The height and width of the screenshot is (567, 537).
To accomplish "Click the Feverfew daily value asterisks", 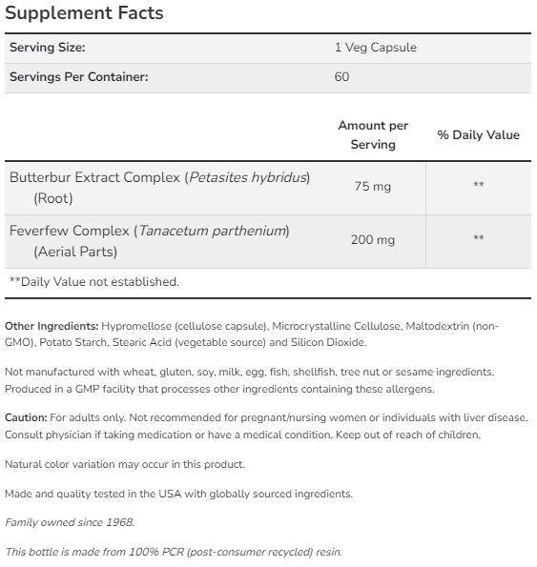I will coord(479,238).
